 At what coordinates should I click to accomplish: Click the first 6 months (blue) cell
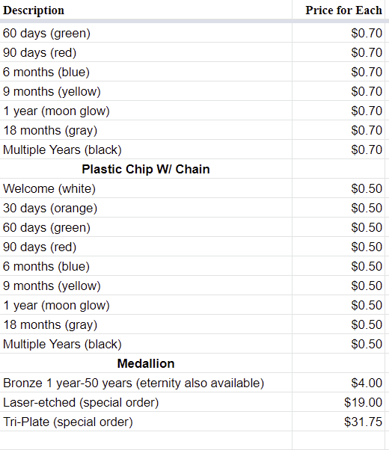click(146, 72)
